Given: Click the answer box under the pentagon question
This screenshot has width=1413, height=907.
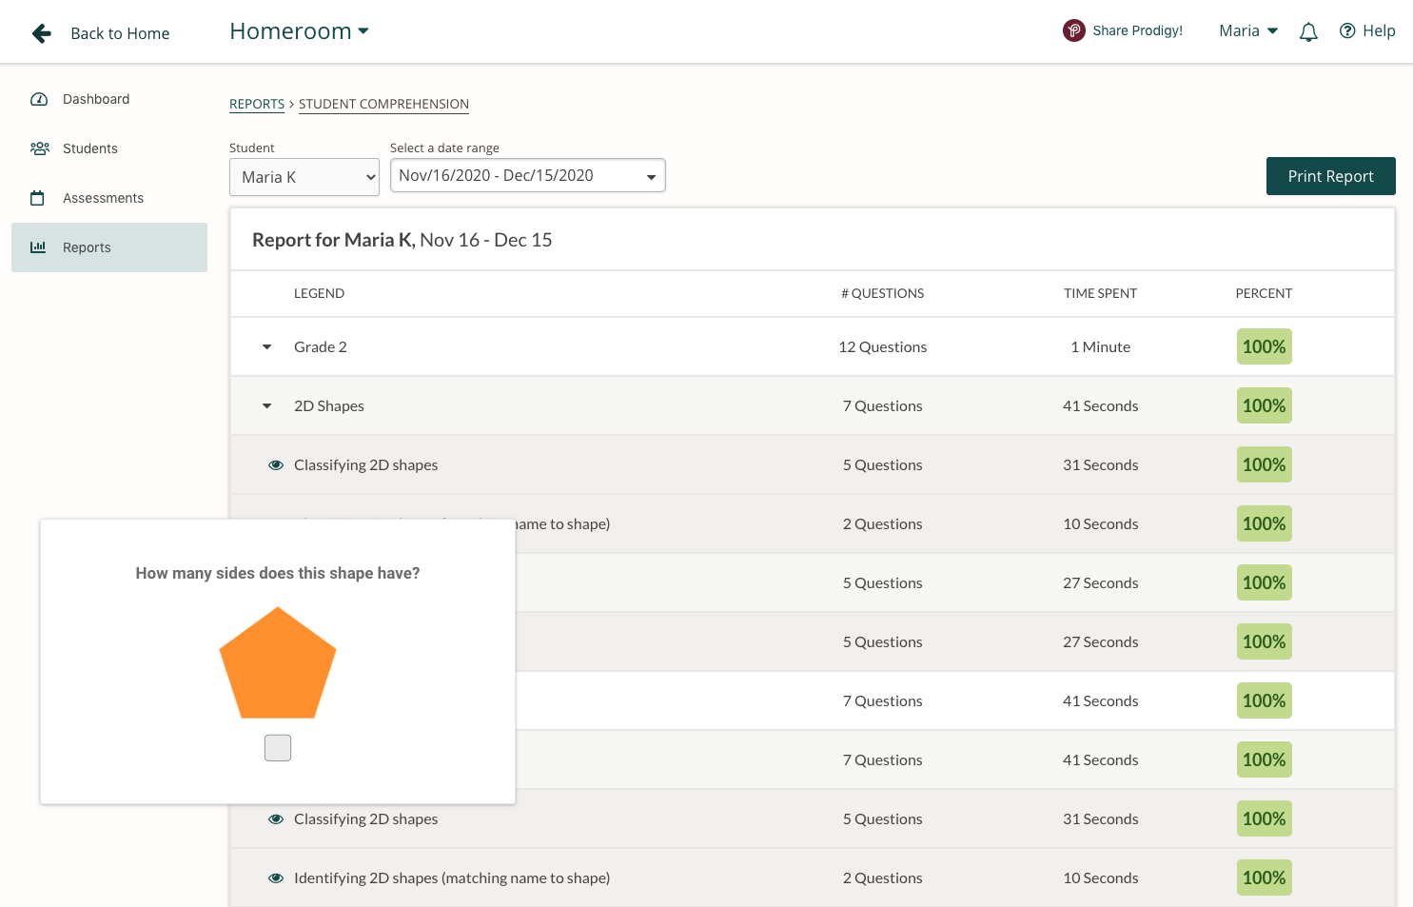Looking at the screenshot, I should pyautogui.click(x=277, y=748).
